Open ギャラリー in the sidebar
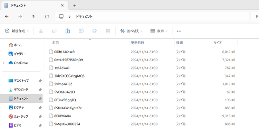This screenshot has height=128, width=259. [17, 54]
